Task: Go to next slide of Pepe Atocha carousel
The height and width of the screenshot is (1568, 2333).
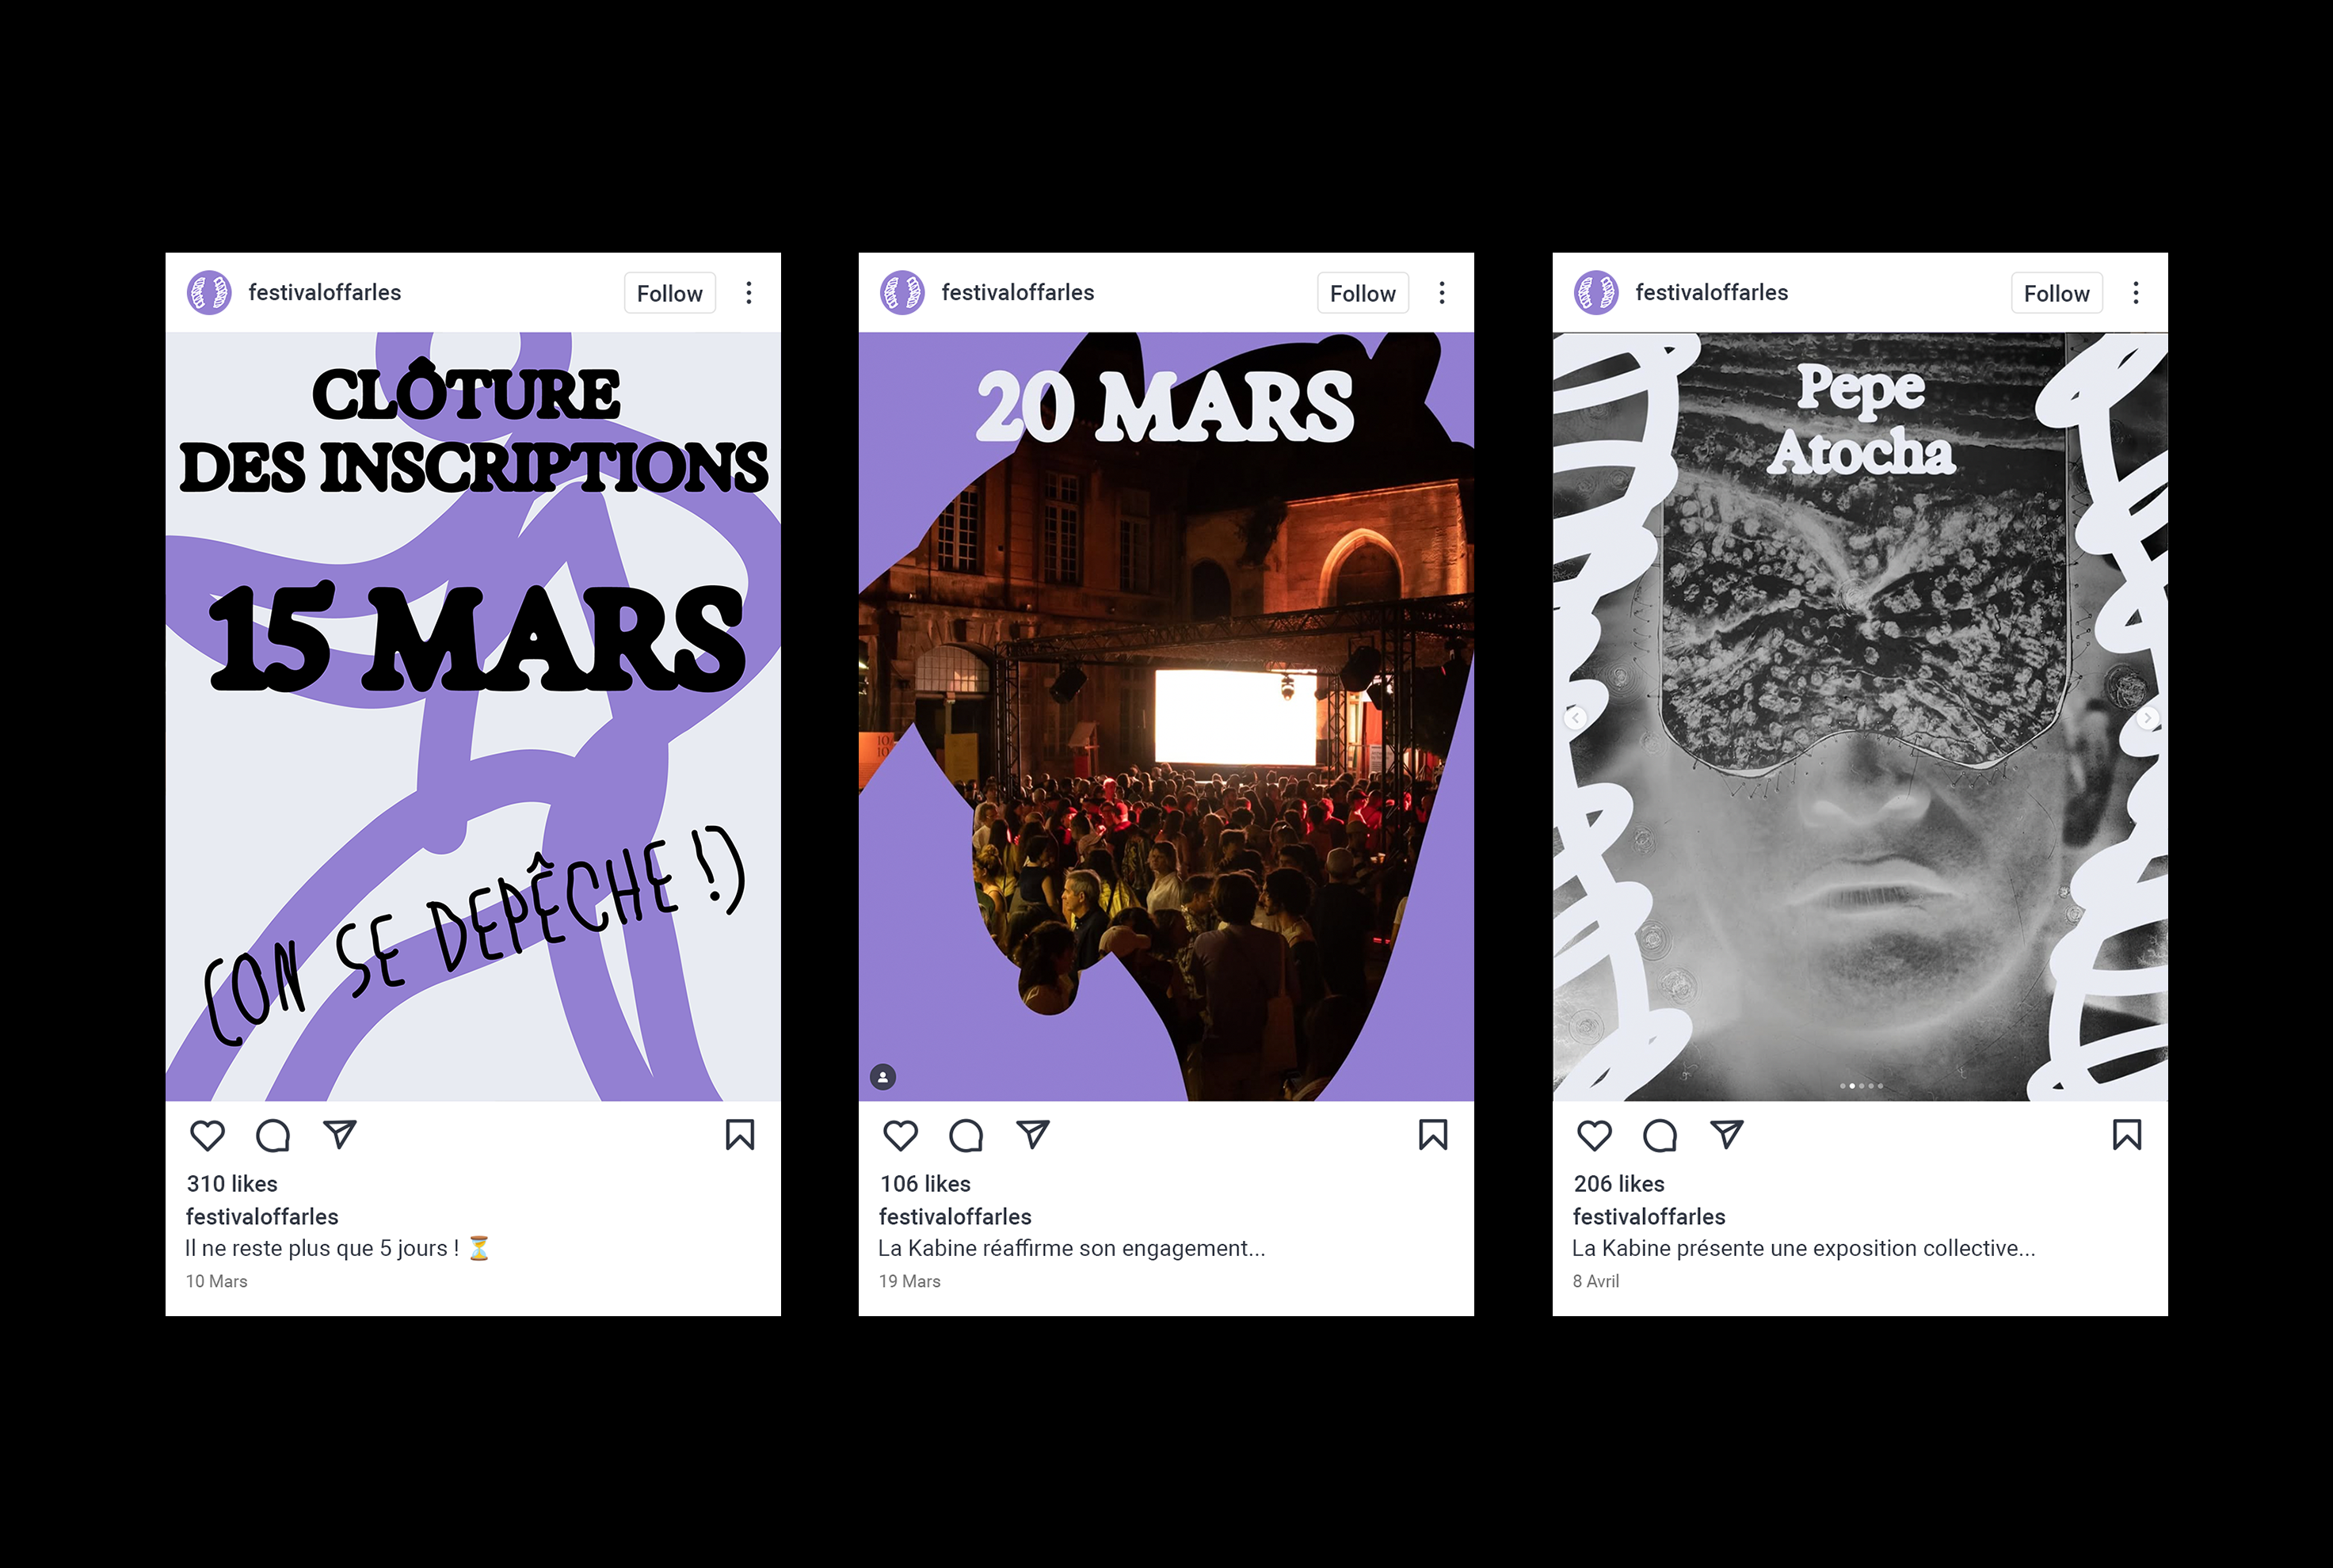Action: pyautogui.click(x=2147, y=718)
